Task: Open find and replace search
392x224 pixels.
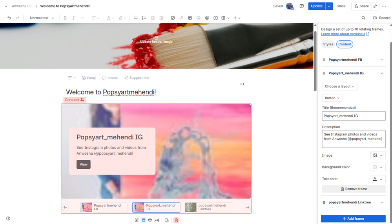Action: (363, 18)
